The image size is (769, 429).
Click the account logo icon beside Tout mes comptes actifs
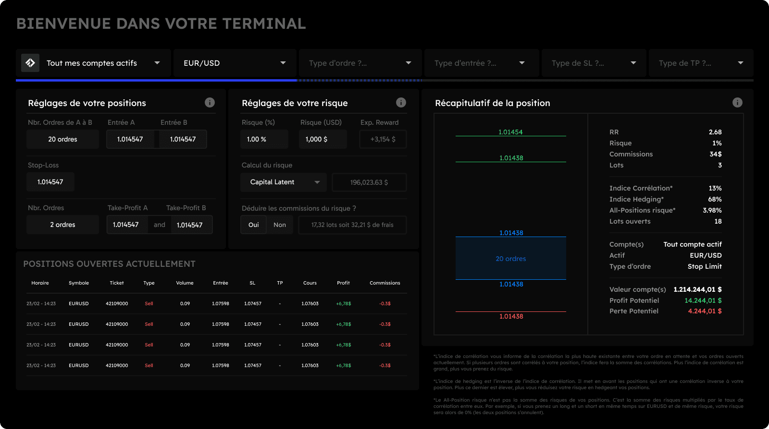[30, 63]
